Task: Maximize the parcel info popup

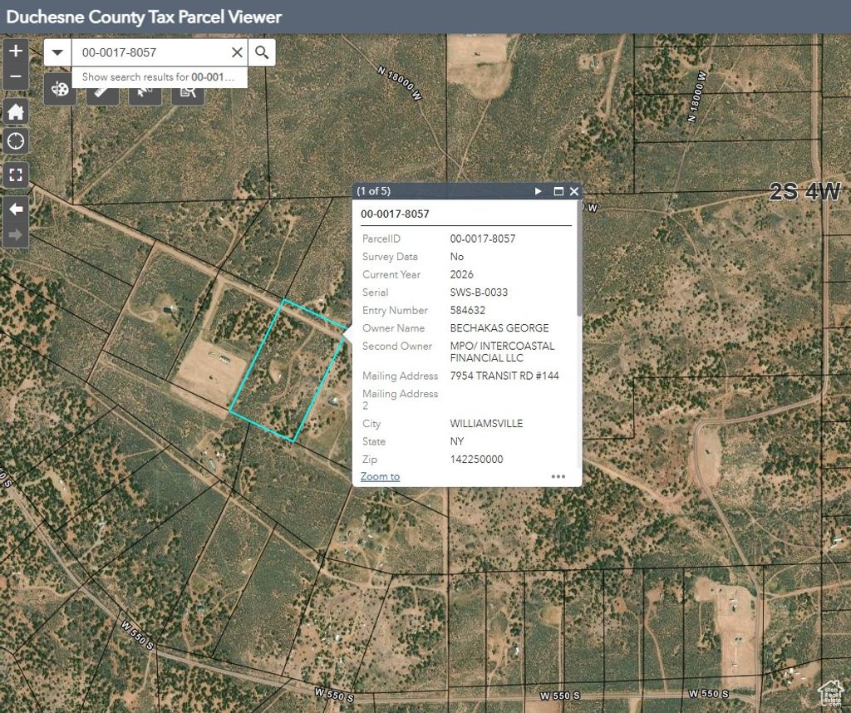Action: (558, 191)
